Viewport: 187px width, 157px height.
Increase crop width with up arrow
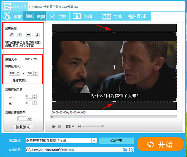tap(18, 72)
